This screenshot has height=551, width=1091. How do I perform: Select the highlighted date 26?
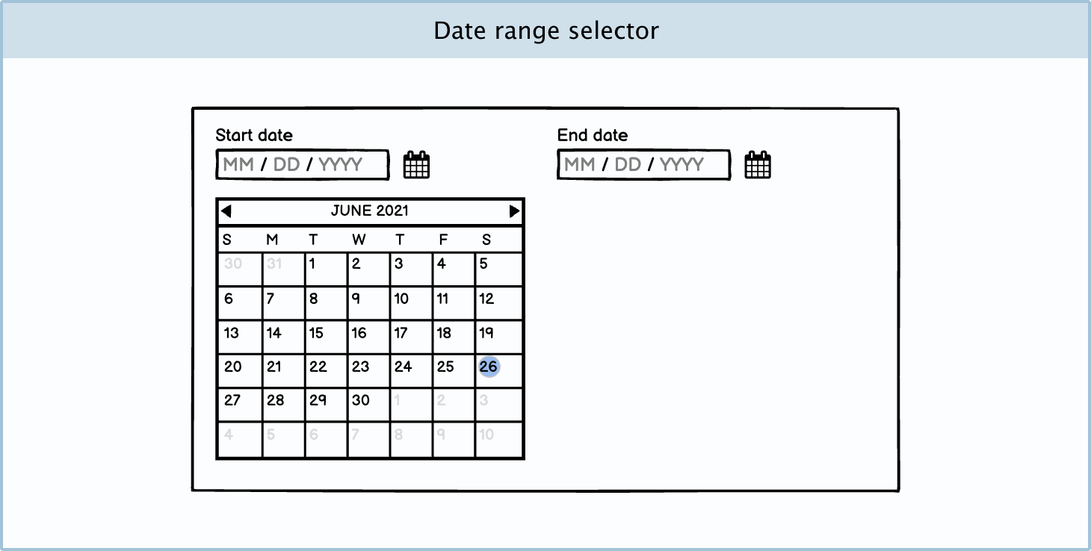489,367
